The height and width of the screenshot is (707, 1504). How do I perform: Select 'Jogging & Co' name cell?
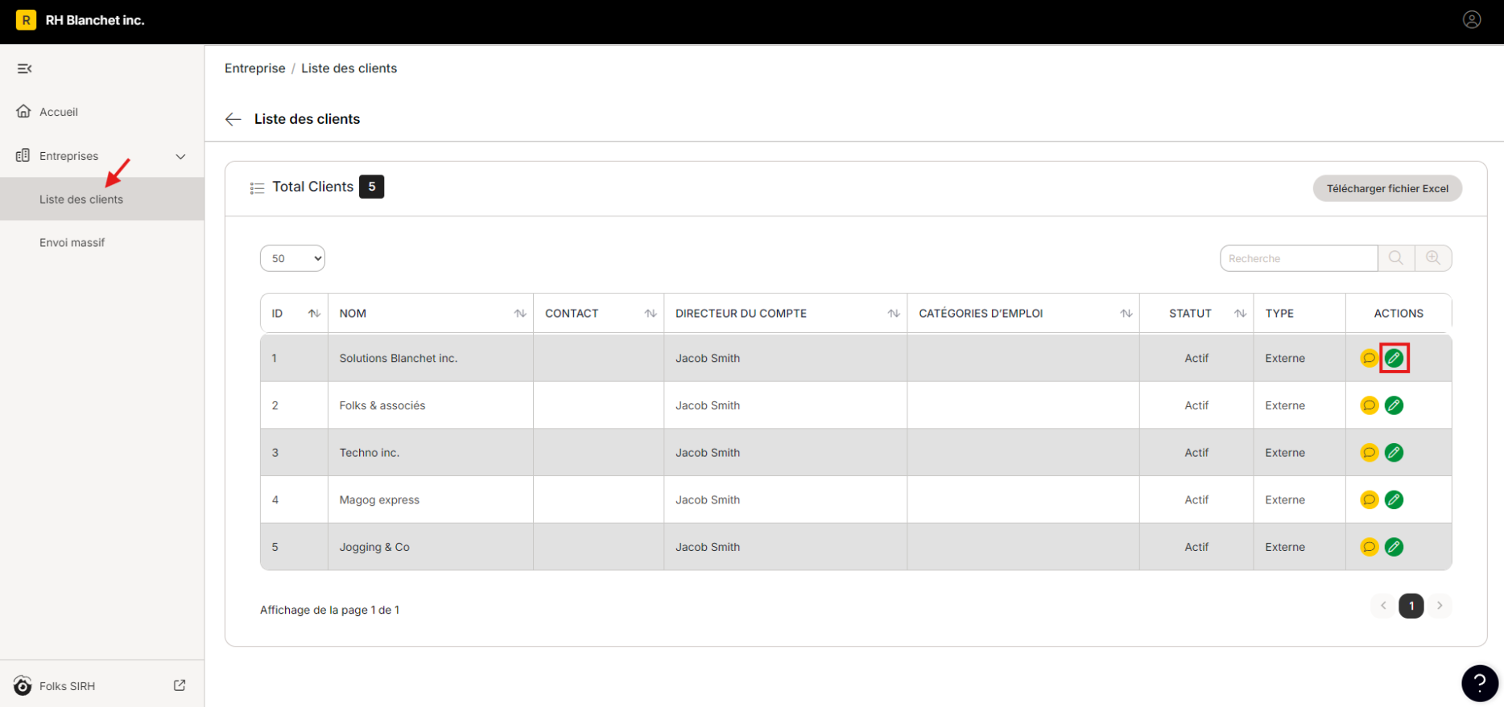pos(431,547)
